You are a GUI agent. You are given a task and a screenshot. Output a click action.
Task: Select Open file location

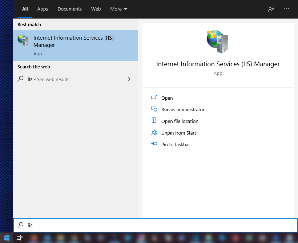[180, 121]
